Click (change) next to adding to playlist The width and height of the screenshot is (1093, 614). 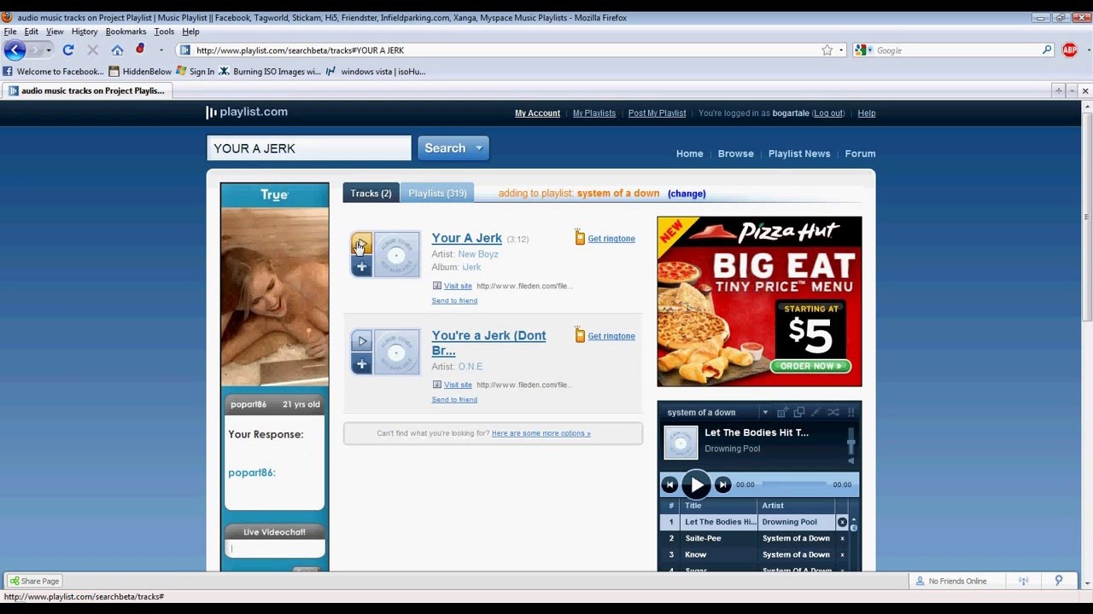pyautogui.click(x=687, y=194)
